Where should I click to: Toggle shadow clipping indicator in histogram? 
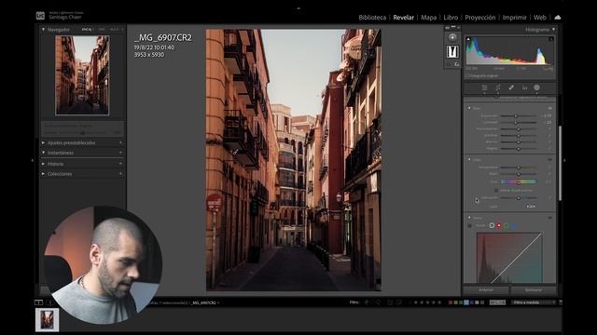click(468, 39)
